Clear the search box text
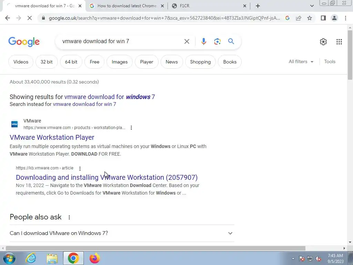The width and height of the screenshot is (353, 265). point(186,41)
